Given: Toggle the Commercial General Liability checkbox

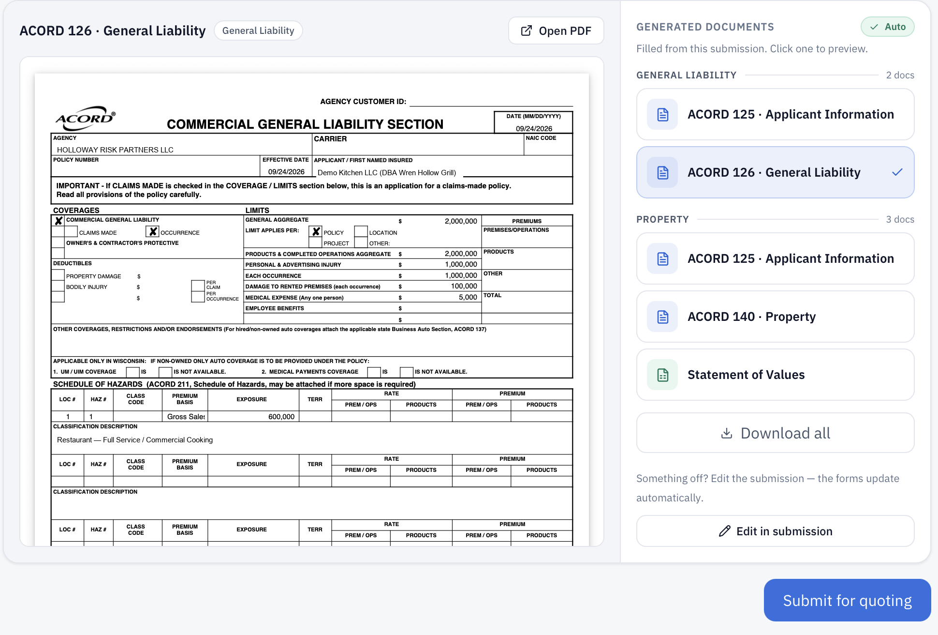Looking at the screenshot, I should [x=59, y=221].
